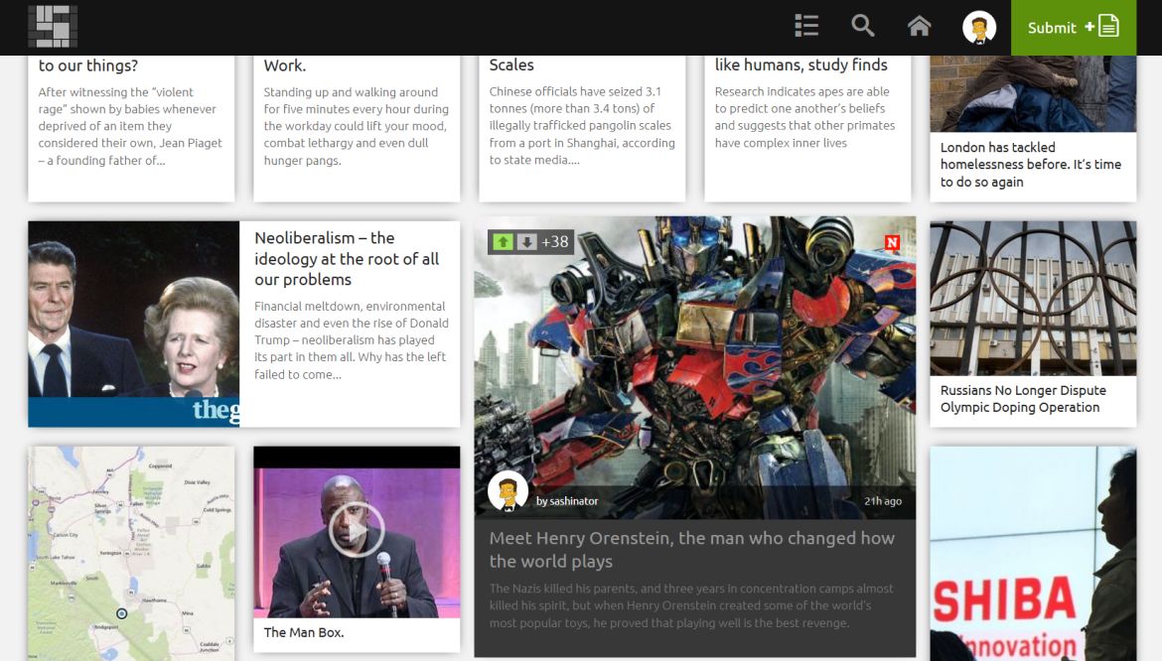This screenshot has width=1162, height=661.
Task: Open user profile avatar in header
Action: (x=979, y=28)
